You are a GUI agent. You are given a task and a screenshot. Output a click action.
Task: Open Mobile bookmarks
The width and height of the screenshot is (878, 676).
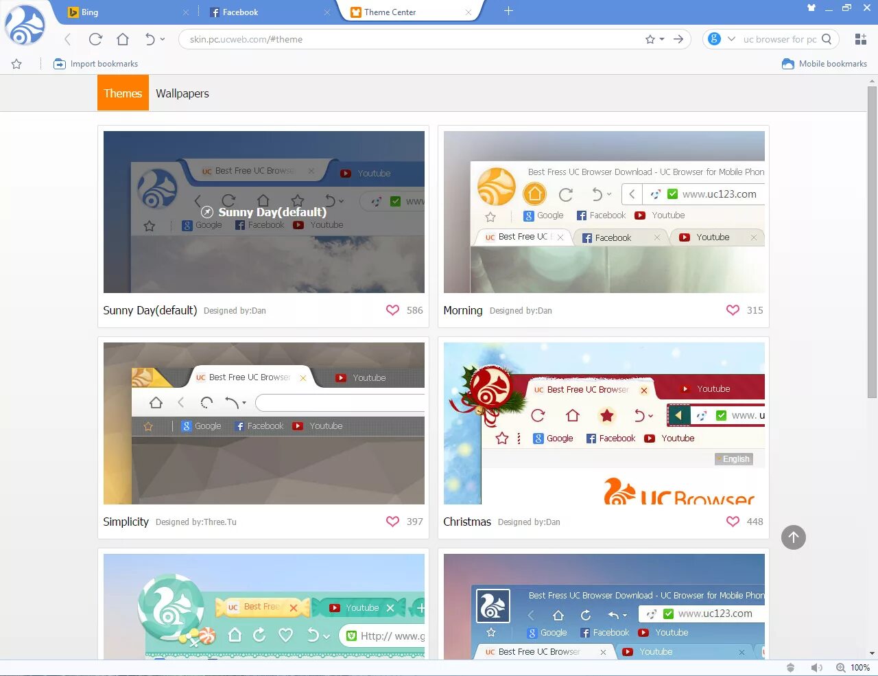(824, 64)
